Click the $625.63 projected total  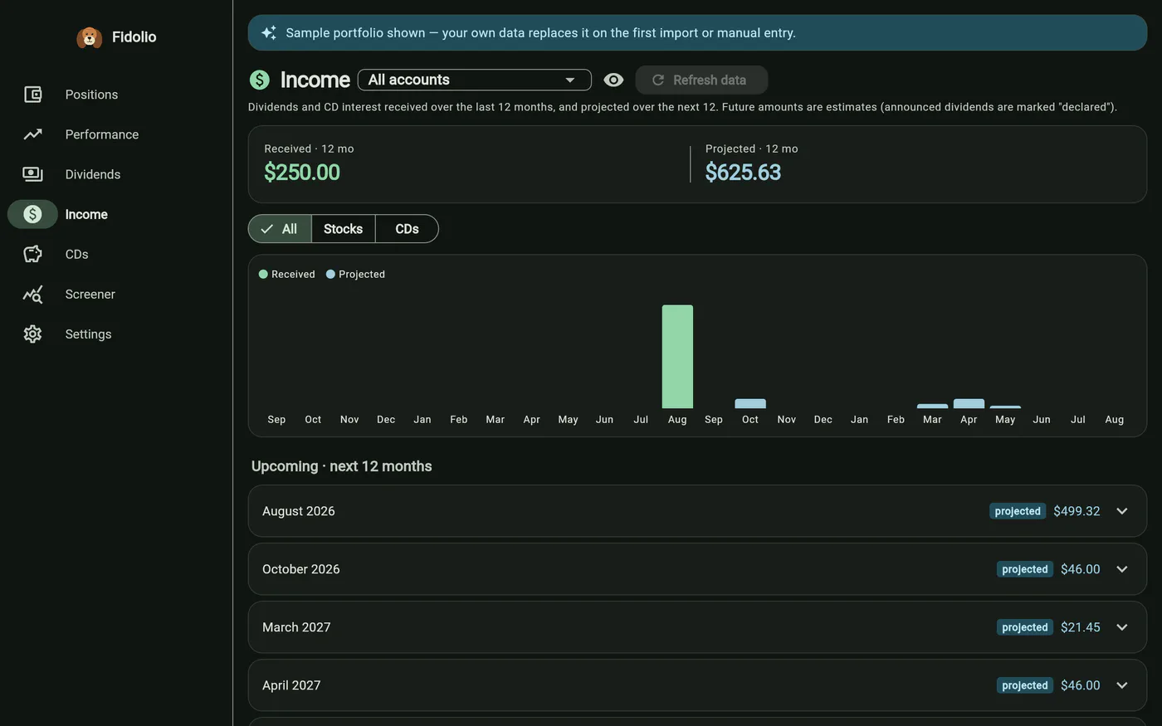pos(743,173)
